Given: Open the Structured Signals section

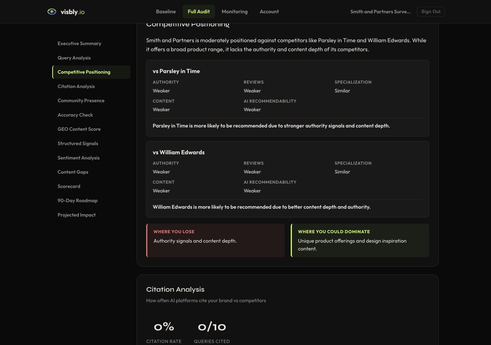Looking at the screenshot, I should (x=78, y=143).
